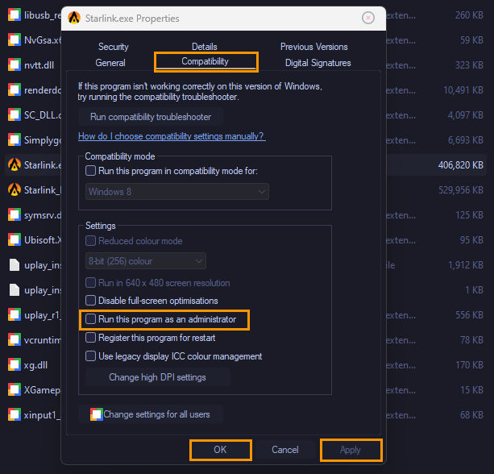The height and width of the screenshot is (474, 494).
Task: Click the Starlink icon in the Properties title bar
Action: [x=74, y=18]
